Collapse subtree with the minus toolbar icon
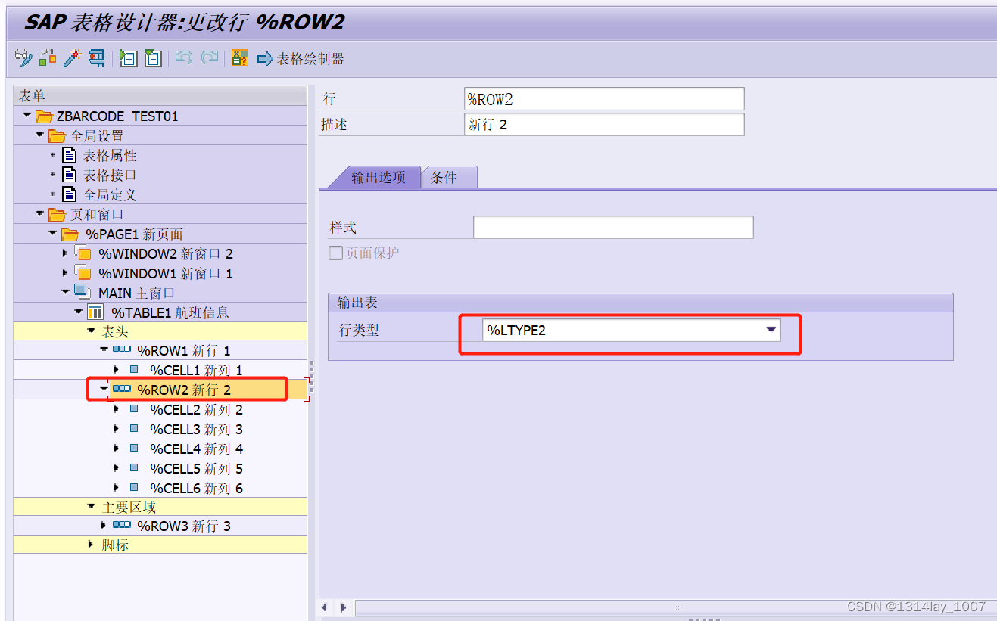 153,58
